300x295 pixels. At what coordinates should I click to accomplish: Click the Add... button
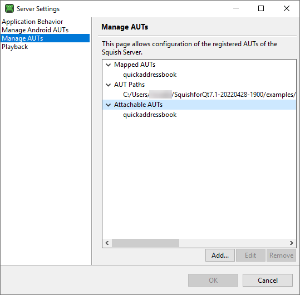click(x=220, y=255)
